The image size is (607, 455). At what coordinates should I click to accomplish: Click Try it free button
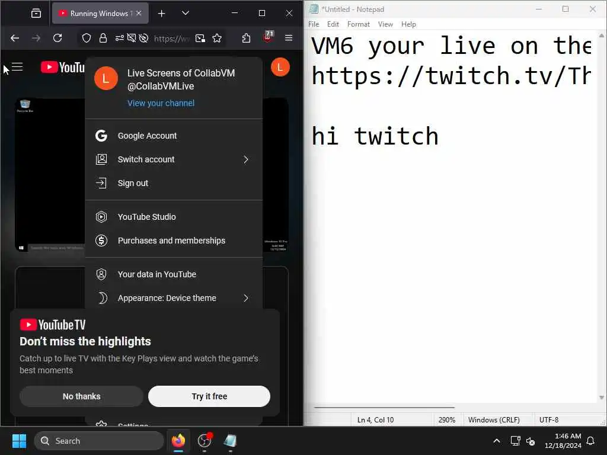pos(209,396)
